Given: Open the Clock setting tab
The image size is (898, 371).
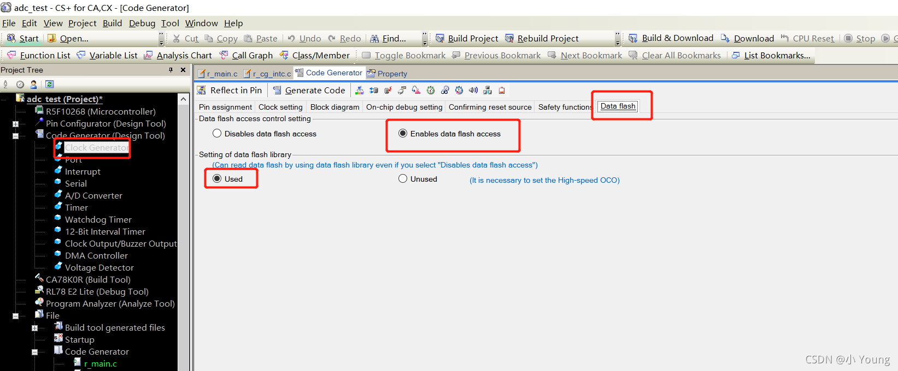Looking at the screenshot, I should click(x=280, y=107).
